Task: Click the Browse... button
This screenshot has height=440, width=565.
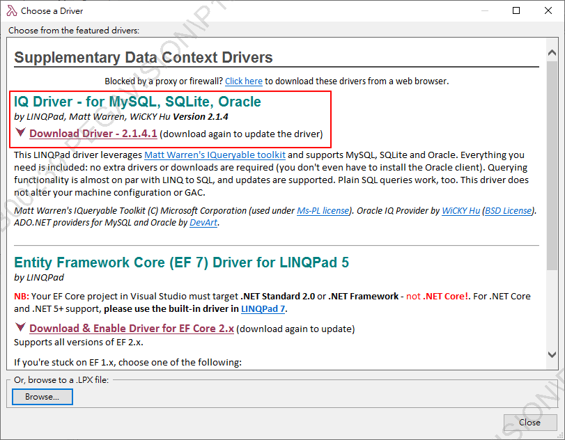Action: tap(42, 396)
